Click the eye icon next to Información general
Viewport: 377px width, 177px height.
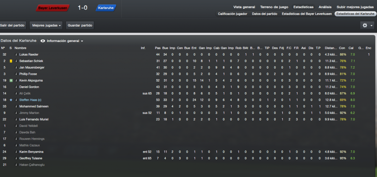point(43,41)
